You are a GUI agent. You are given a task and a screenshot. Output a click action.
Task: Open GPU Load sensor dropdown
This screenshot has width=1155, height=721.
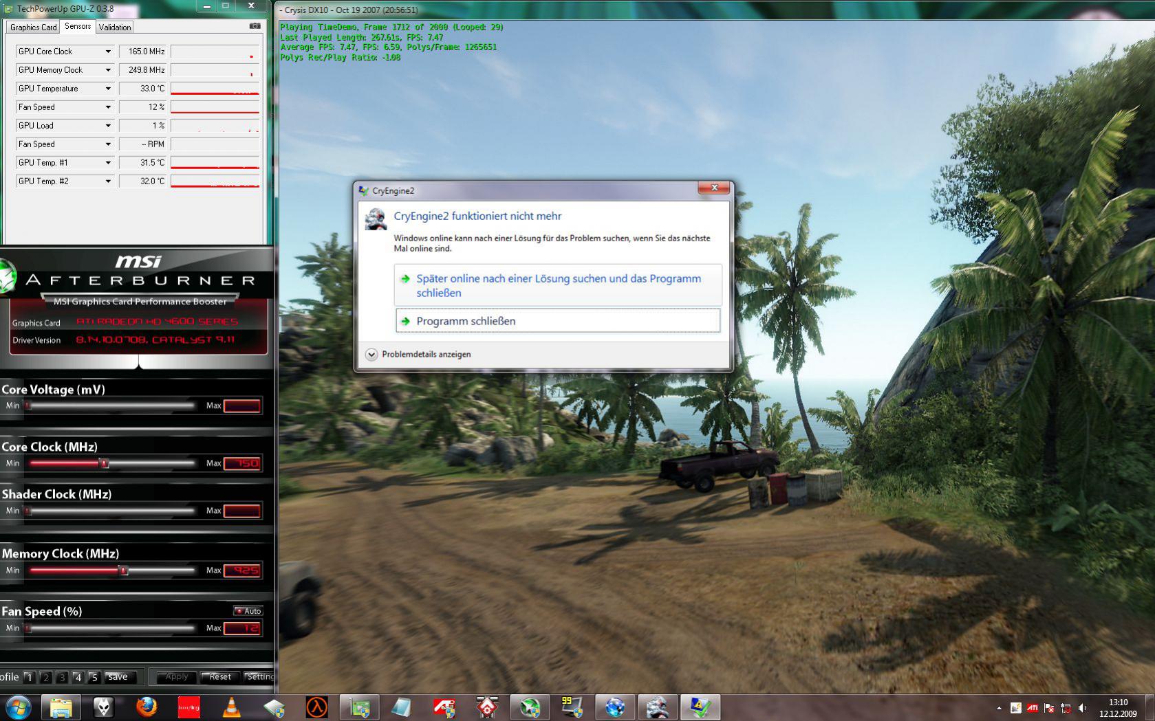(x=108, y=126)
